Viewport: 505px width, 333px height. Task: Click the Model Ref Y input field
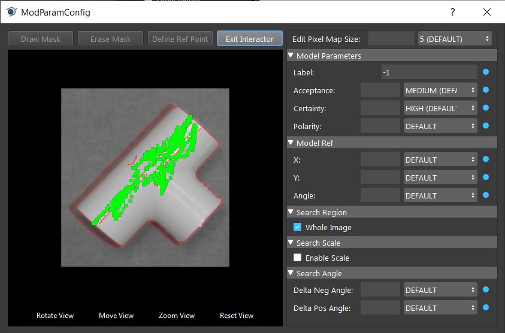380,178
